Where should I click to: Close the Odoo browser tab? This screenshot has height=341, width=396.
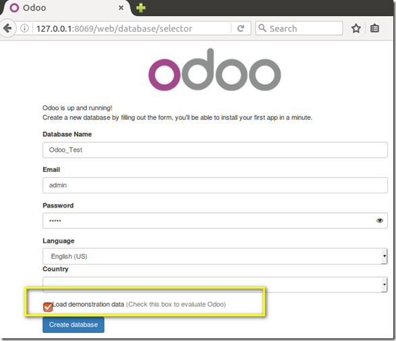pyautogui.click(x=121, y=8)
